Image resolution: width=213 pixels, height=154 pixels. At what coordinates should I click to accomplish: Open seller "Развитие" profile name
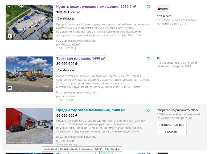(x=164, y=16)
